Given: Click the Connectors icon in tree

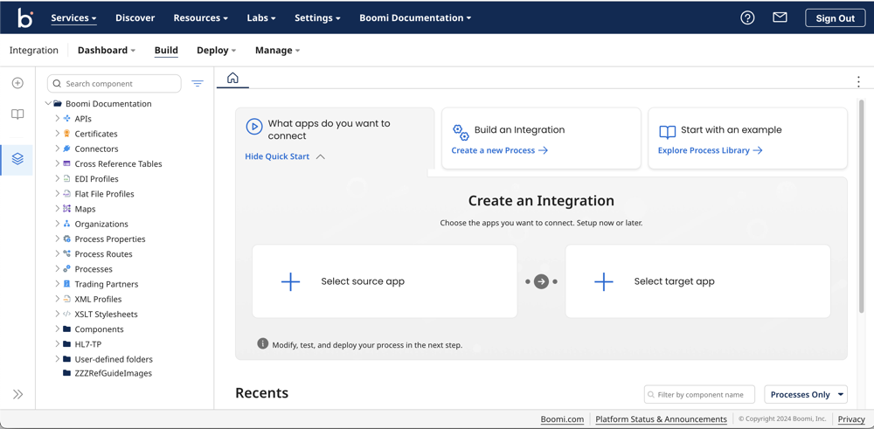Looking at the screenshot, I should (x=67, y=149).
